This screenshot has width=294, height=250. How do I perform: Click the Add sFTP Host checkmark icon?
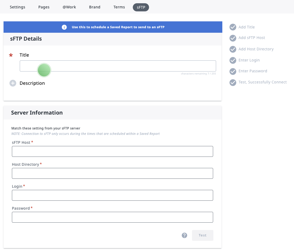(x=233, y=38)
